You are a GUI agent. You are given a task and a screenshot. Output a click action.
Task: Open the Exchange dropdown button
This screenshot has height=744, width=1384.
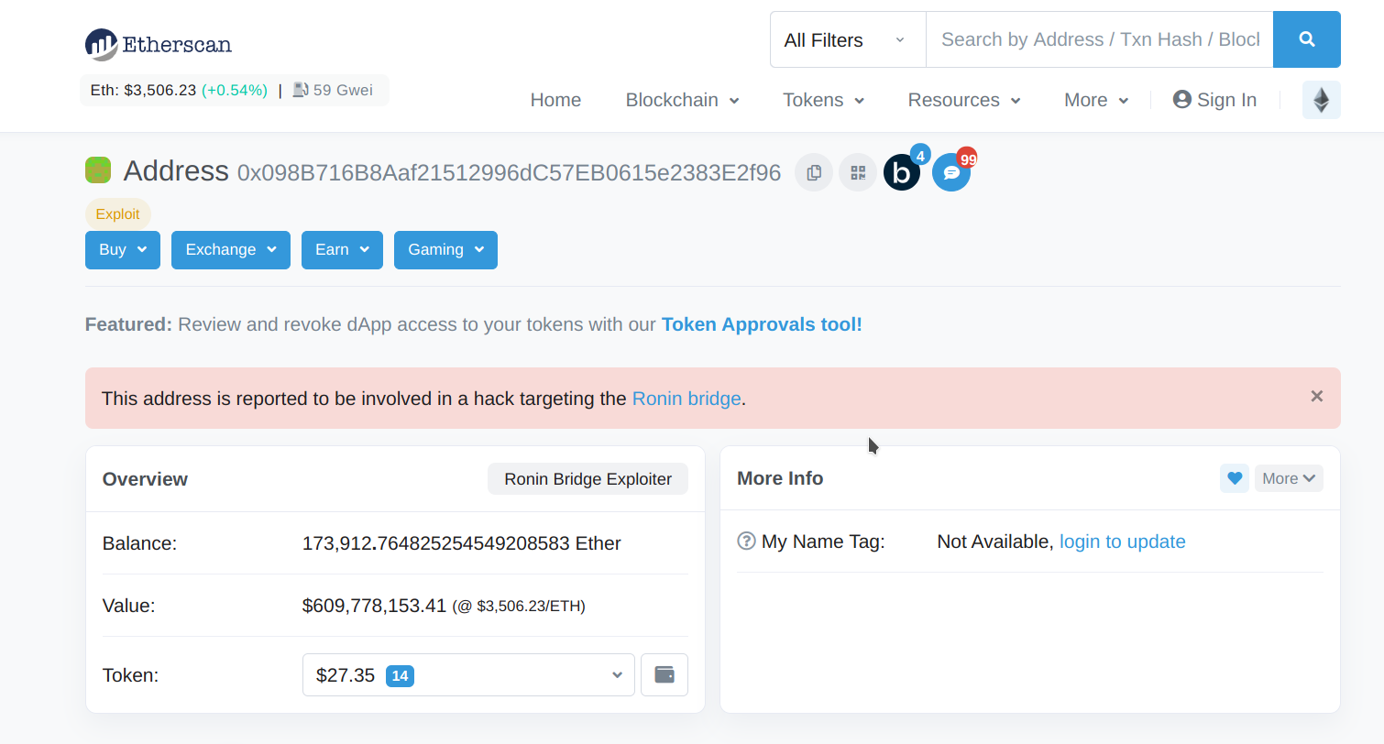point(231,250)
